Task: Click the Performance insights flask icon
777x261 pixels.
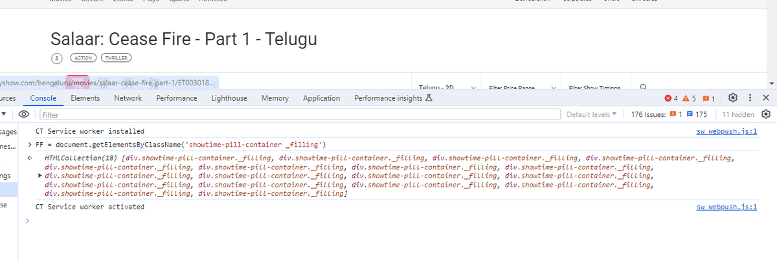Action: pyautogui.click(x=429, y=98)
